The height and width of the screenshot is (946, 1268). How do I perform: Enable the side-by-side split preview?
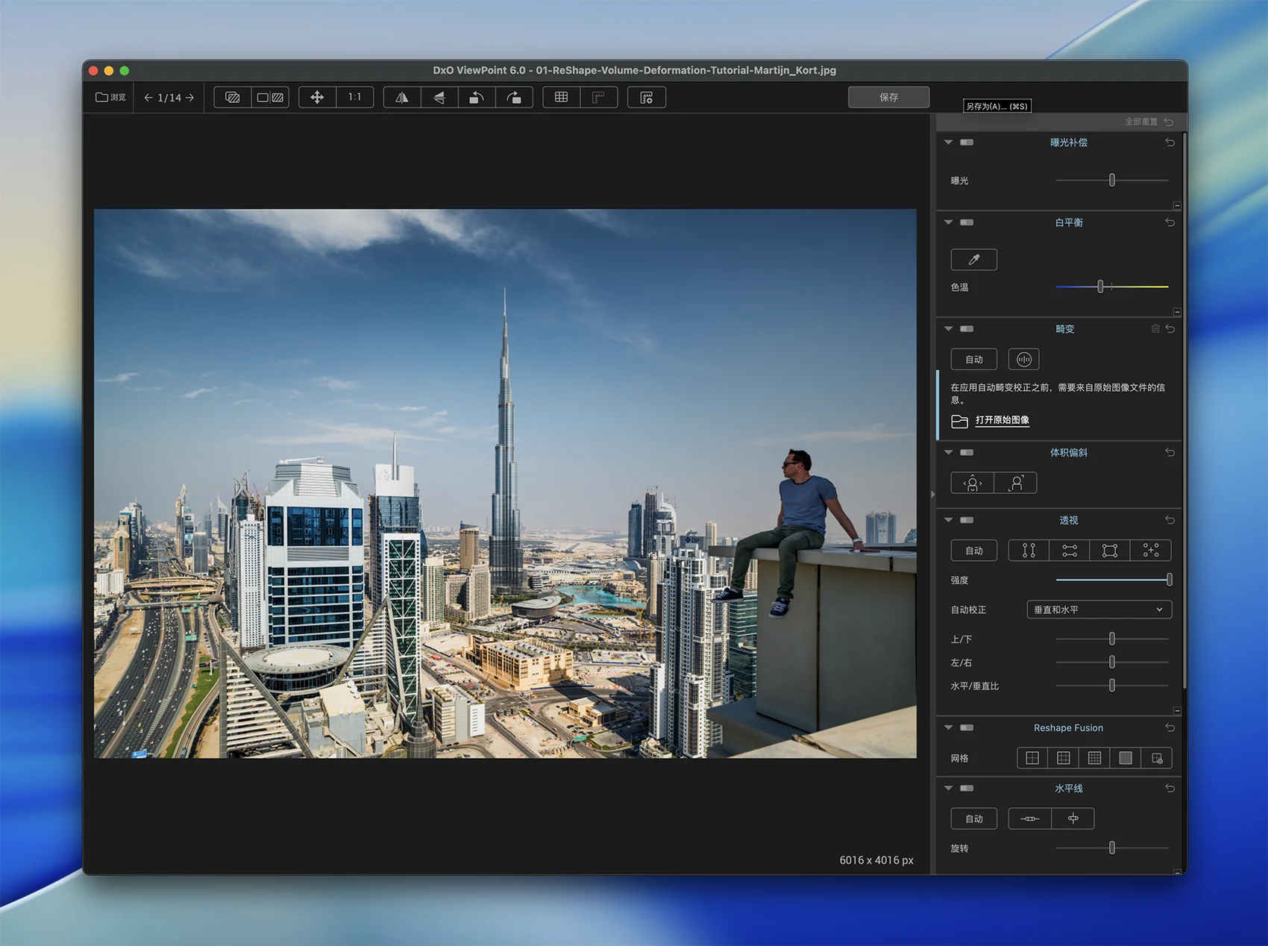[x=270, y=97]
